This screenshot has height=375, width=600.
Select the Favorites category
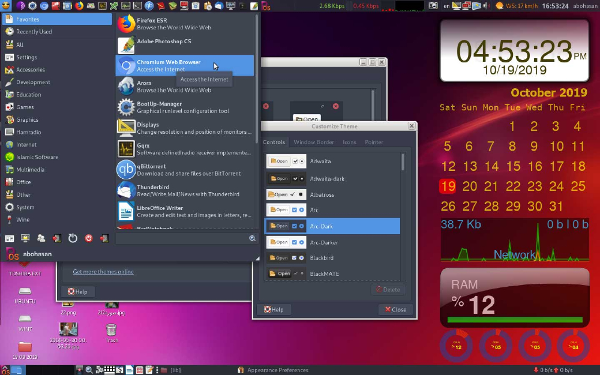click(x=58, y=19)
